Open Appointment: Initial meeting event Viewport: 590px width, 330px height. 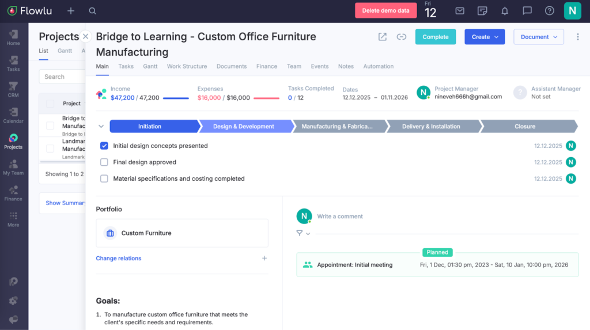437,264
